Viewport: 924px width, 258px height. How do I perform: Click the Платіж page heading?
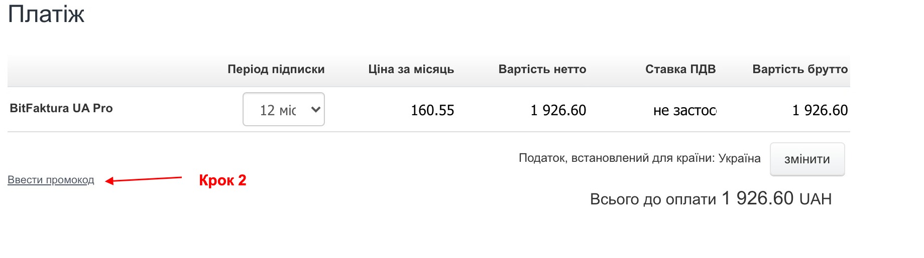[46, 14]
